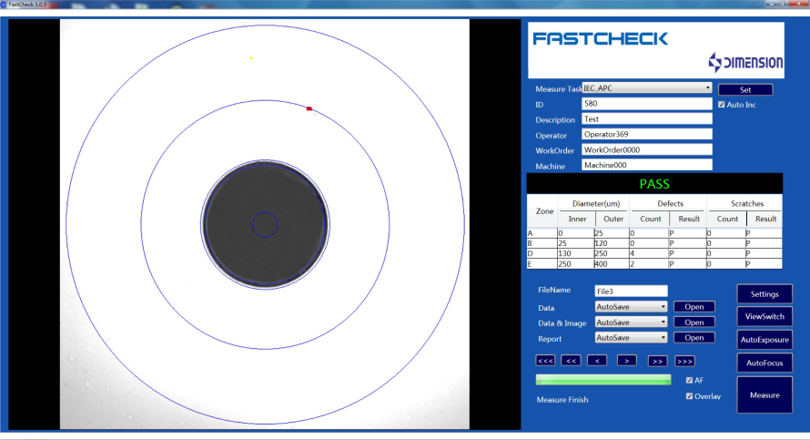Click the <<< fast step button
810x440 pixels.
545,361
